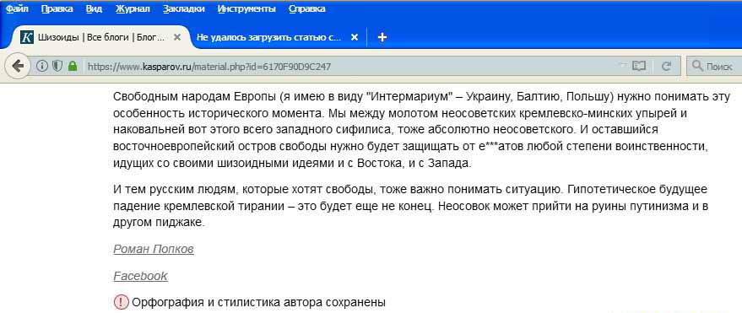Open the Справка menu

click(x=306, y=8)
